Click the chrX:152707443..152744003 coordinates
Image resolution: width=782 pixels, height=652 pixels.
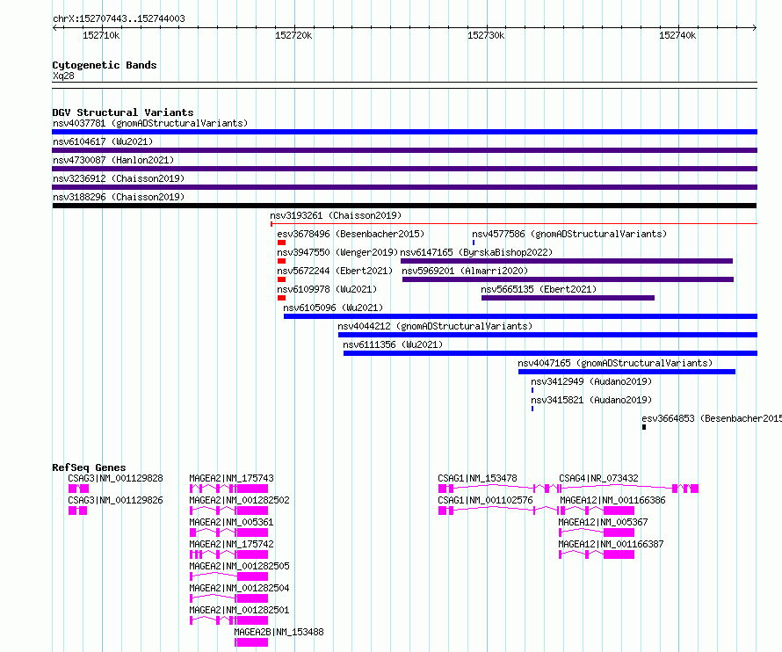coord(119,18)
